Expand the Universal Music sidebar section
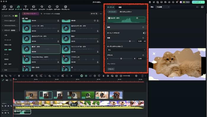 coord(3,26)
